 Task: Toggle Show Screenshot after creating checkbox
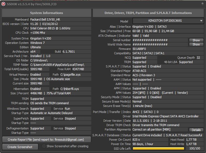[x=44, y=146]
